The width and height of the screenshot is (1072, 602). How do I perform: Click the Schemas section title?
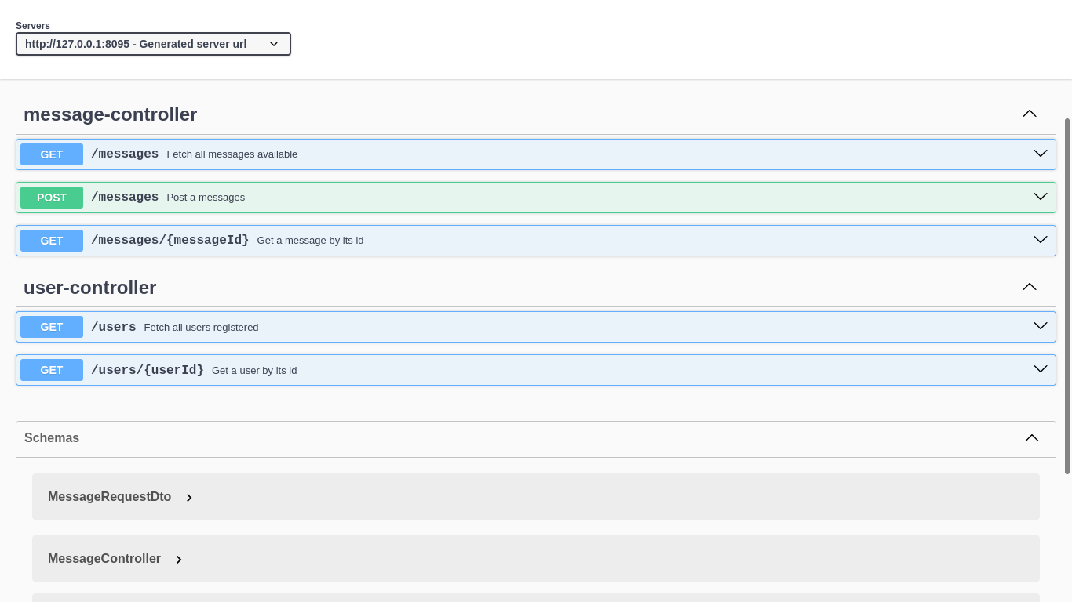(52, 438)
